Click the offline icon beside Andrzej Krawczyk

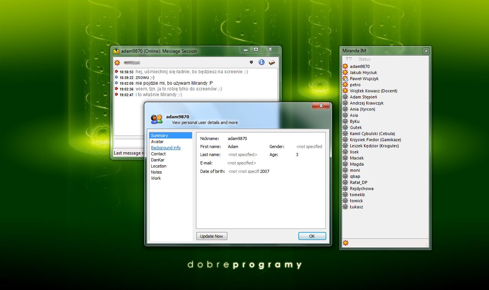pos(345,103)
